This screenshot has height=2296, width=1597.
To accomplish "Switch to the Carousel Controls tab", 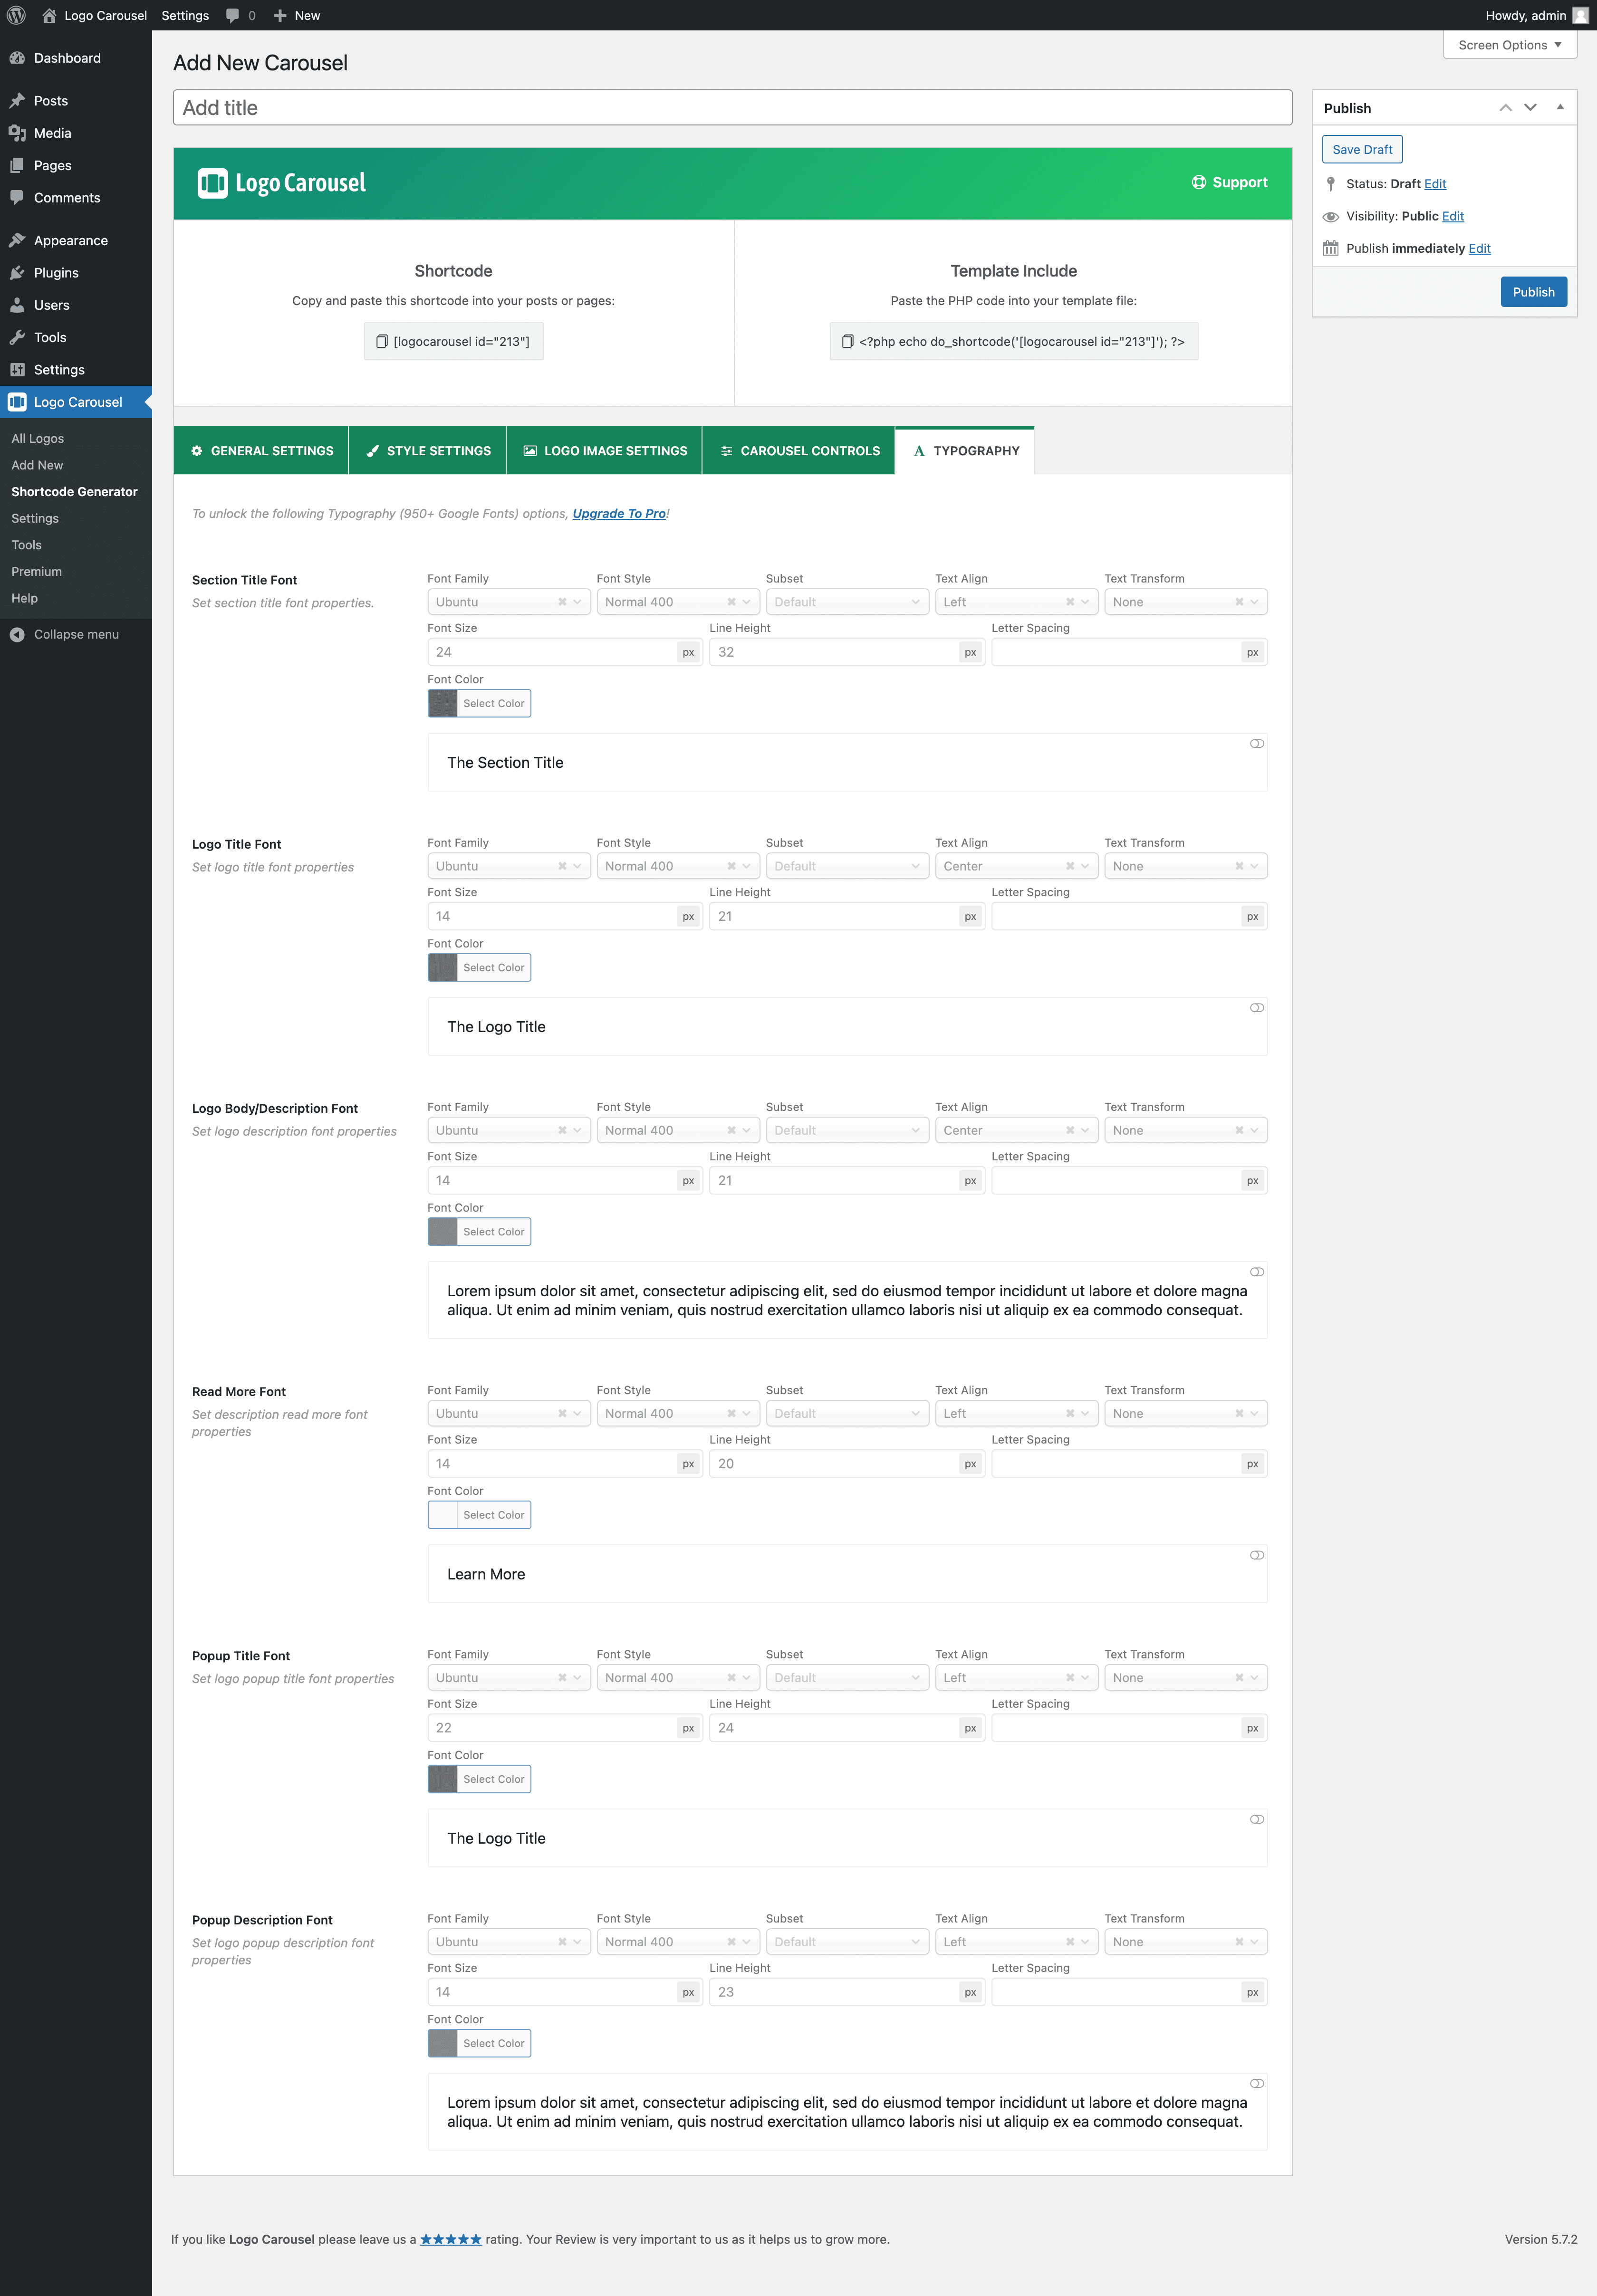I will (799, 451).
